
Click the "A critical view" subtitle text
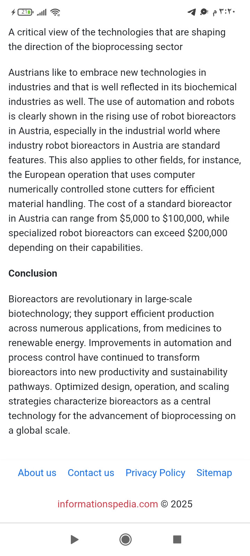(117, 39)
